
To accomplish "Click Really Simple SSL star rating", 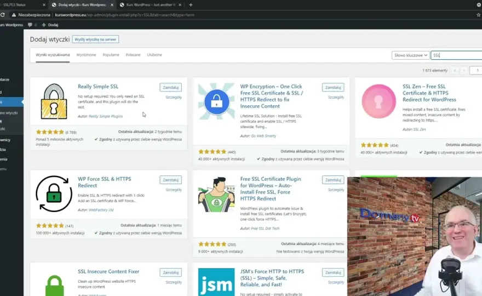I will 50,132.
